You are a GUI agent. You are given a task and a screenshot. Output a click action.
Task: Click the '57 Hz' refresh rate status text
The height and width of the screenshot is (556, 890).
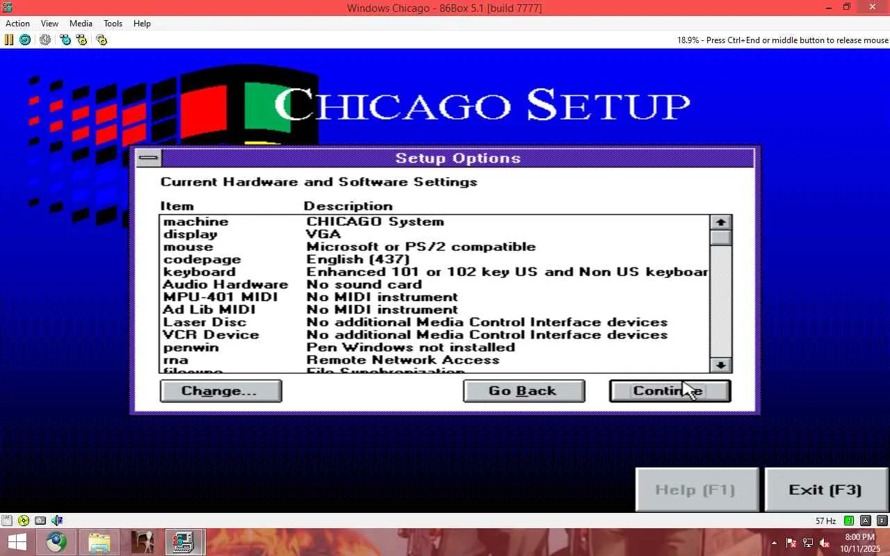point(826,521)
